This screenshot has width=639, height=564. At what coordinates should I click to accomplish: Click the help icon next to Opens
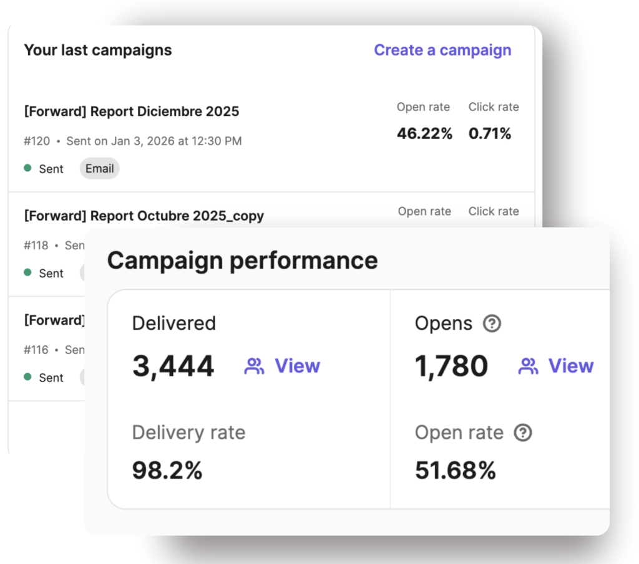click(492, 323)
